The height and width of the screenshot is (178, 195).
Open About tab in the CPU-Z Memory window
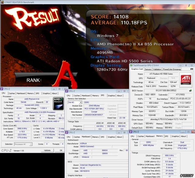(x=183, y=136)
